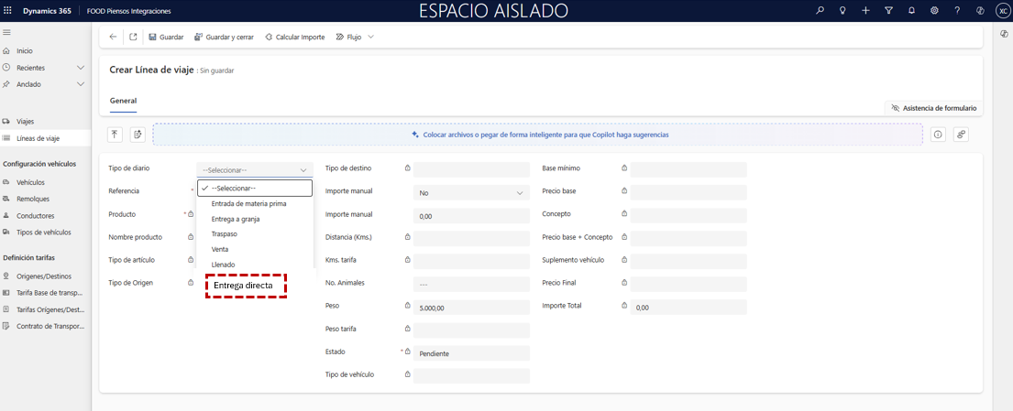Open the settings gear icon
Screen dimensions: 1013x411
(934, 10)
